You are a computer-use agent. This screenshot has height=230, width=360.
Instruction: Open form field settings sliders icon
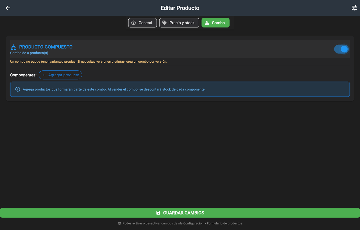tap(354, 8)
